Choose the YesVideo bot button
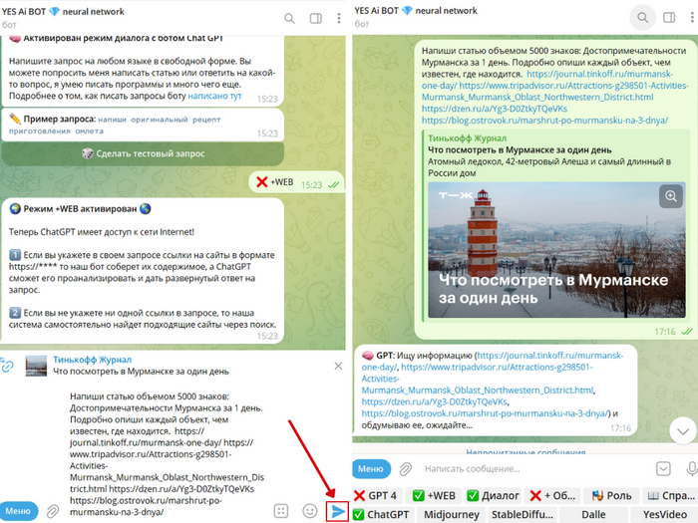 pyautogui.click(x=664, y=515)
